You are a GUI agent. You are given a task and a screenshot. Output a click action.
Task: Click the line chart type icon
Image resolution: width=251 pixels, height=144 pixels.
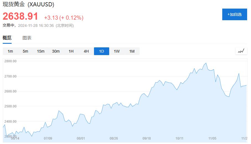point(241,51)
